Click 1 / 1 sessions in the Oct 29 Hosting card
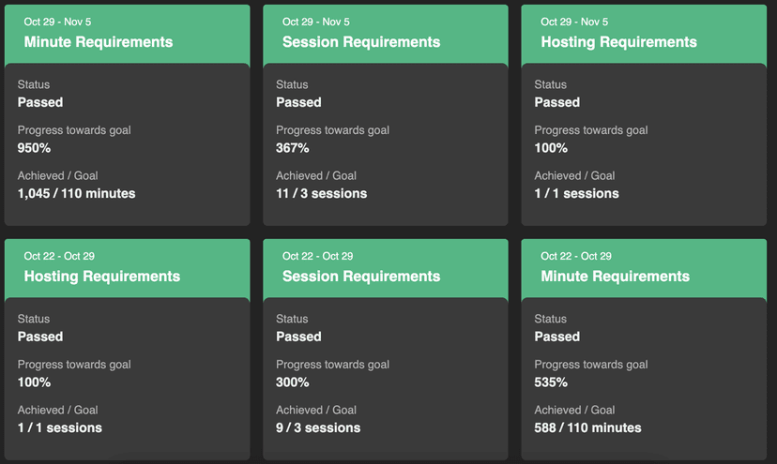 [576, 194]
